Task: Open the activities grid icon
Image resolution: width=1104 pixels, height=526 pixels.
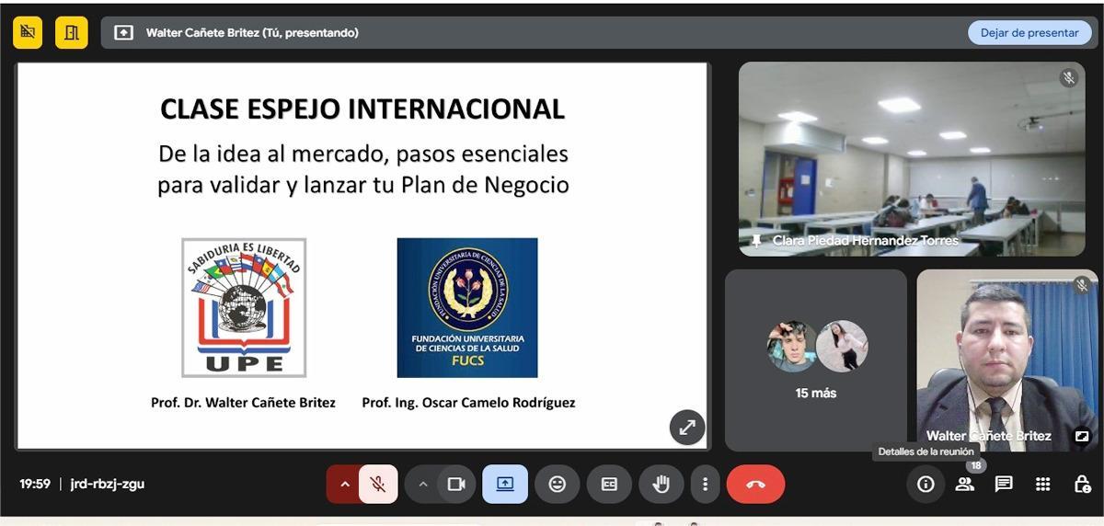Action: [x=1042, y=485]
